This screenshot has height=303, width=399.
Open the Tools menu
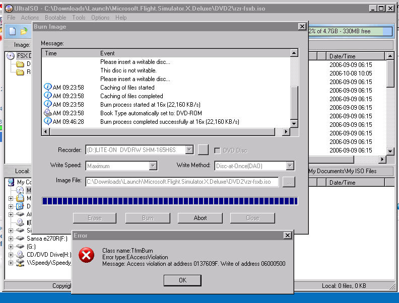[79, 18]
